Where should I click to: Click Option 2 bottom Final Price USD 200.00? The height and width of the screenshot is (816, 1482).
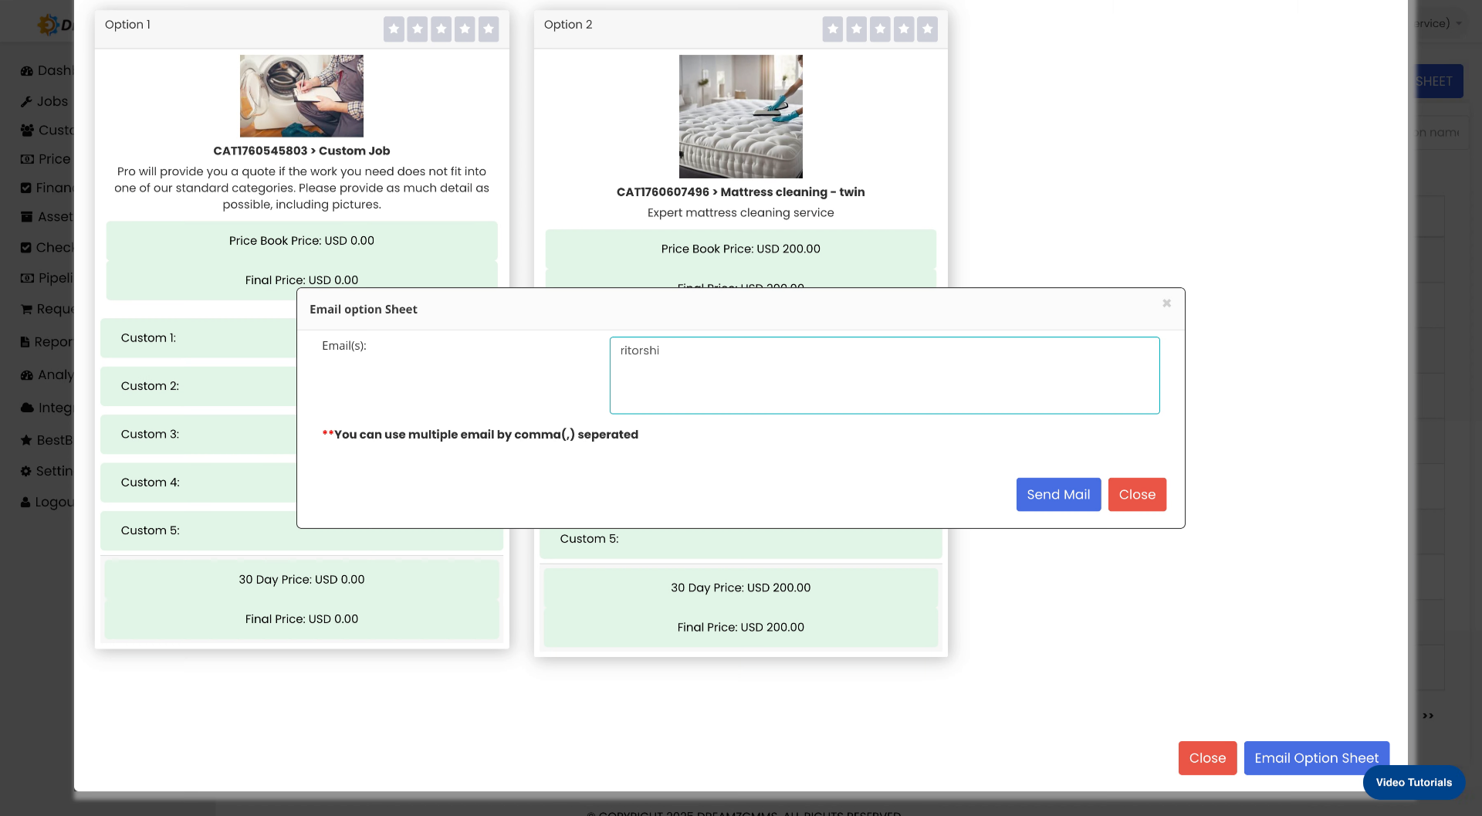click(x=741, y=628)
